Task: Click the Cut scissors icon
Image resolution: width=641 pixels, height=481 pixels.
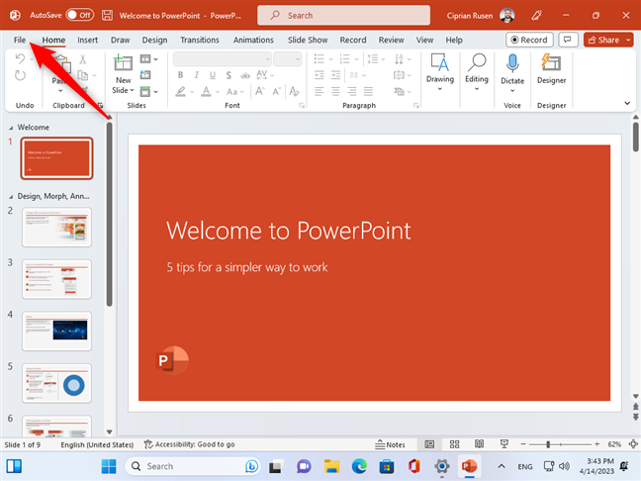Action: click(82, 59)
